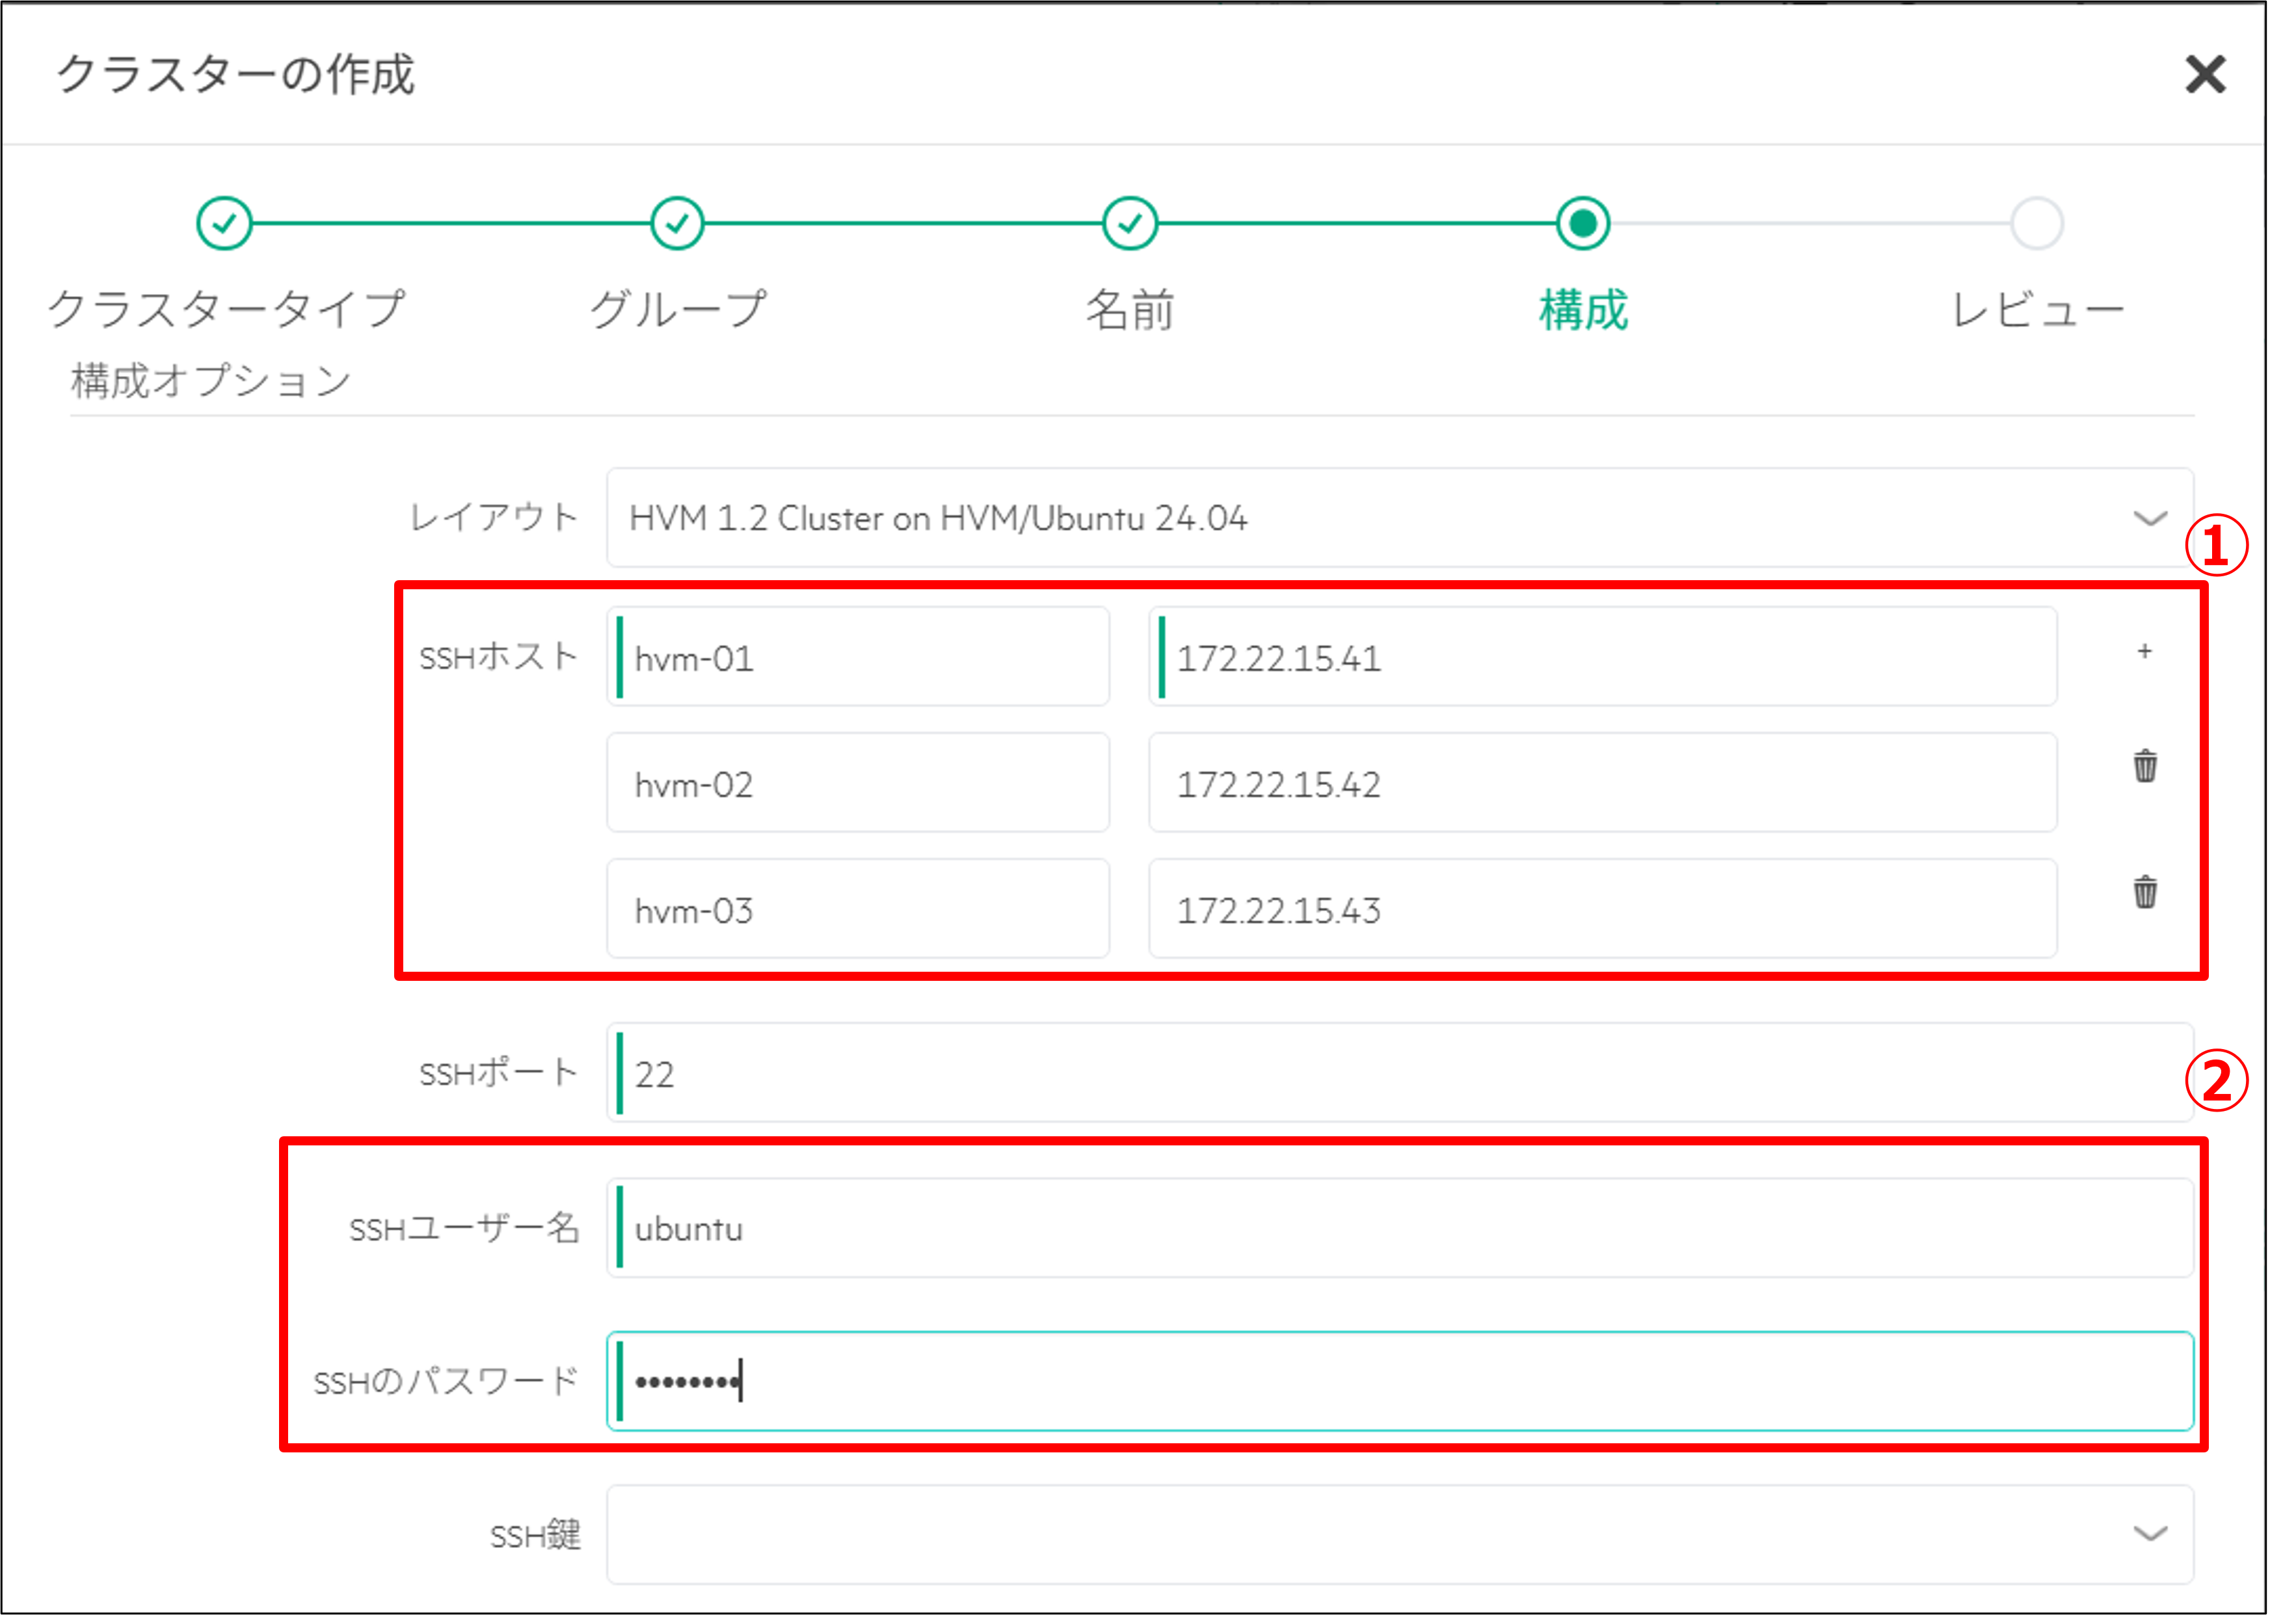Click the hvm-01 host name field

[x=858, y=658]
